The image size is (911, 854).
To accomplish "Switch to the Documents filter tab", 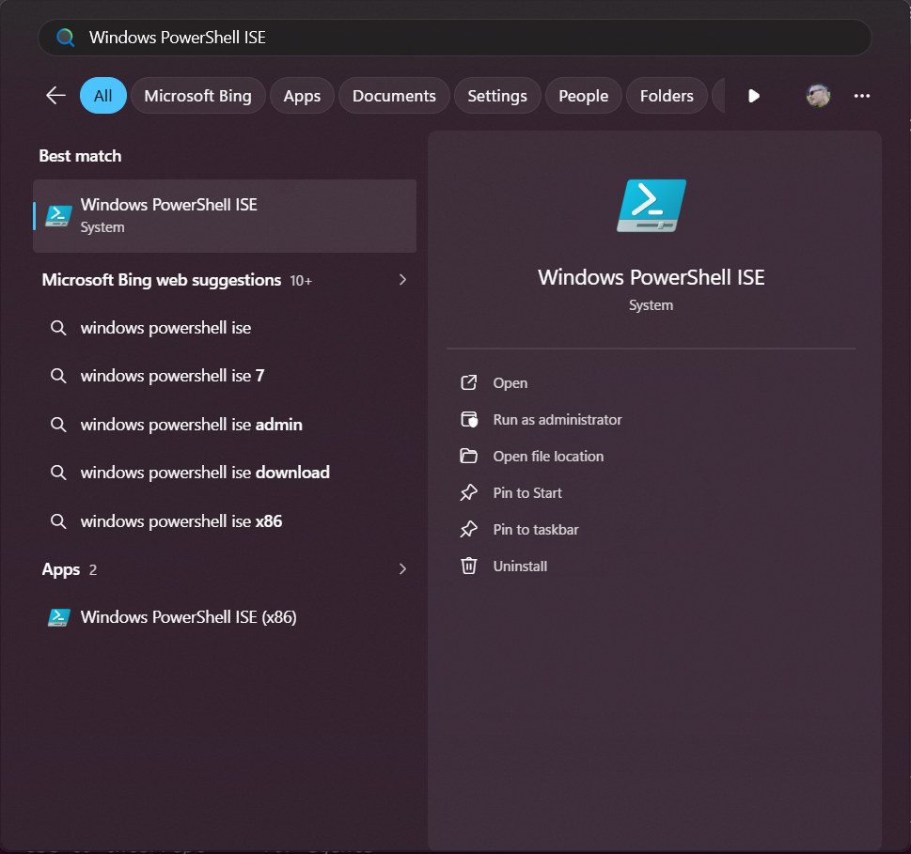I will (394, 95).
